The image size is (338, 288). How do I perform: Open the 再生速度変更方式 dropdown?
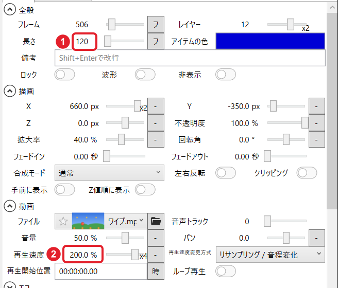[271, 255]
